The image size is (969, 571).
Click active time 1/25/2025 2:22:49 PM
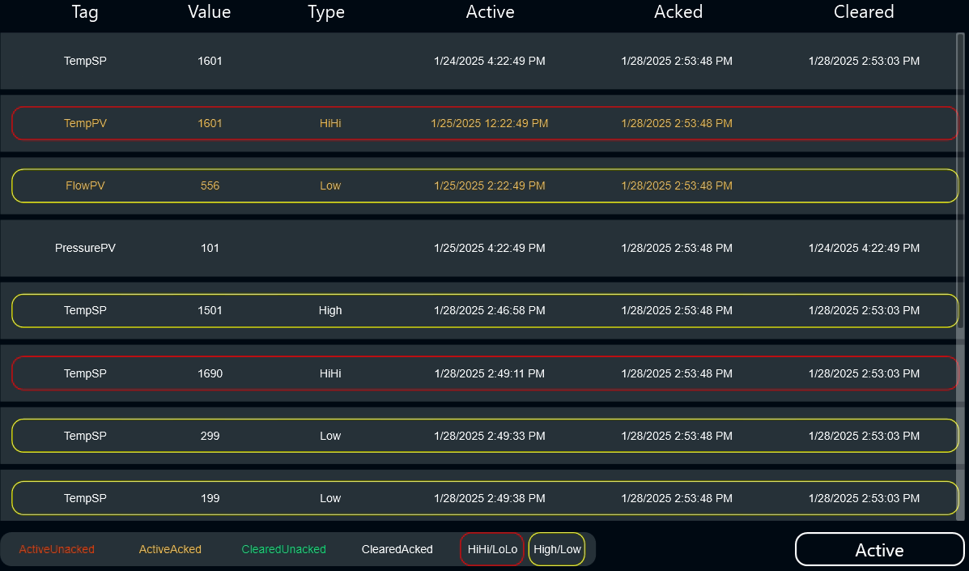click(490, 186)
